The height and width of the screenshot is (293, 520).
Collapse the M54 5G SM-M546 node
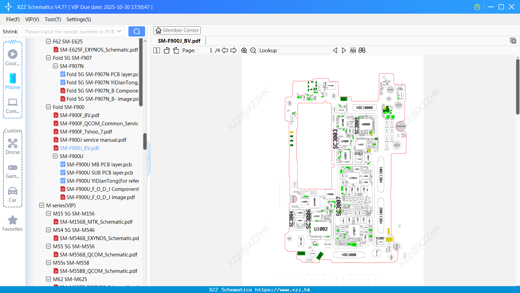[x=48, y=230]
